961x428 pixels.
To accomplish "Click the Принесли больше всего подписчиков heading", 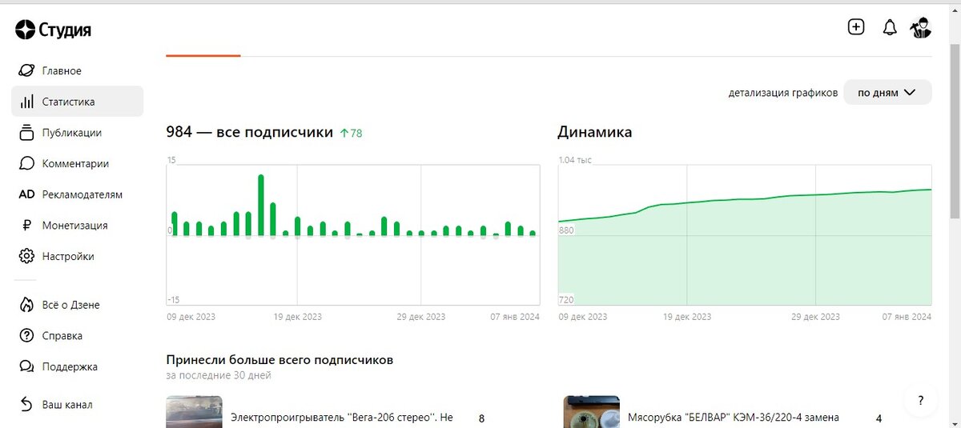I will click(x=279, y=360).
